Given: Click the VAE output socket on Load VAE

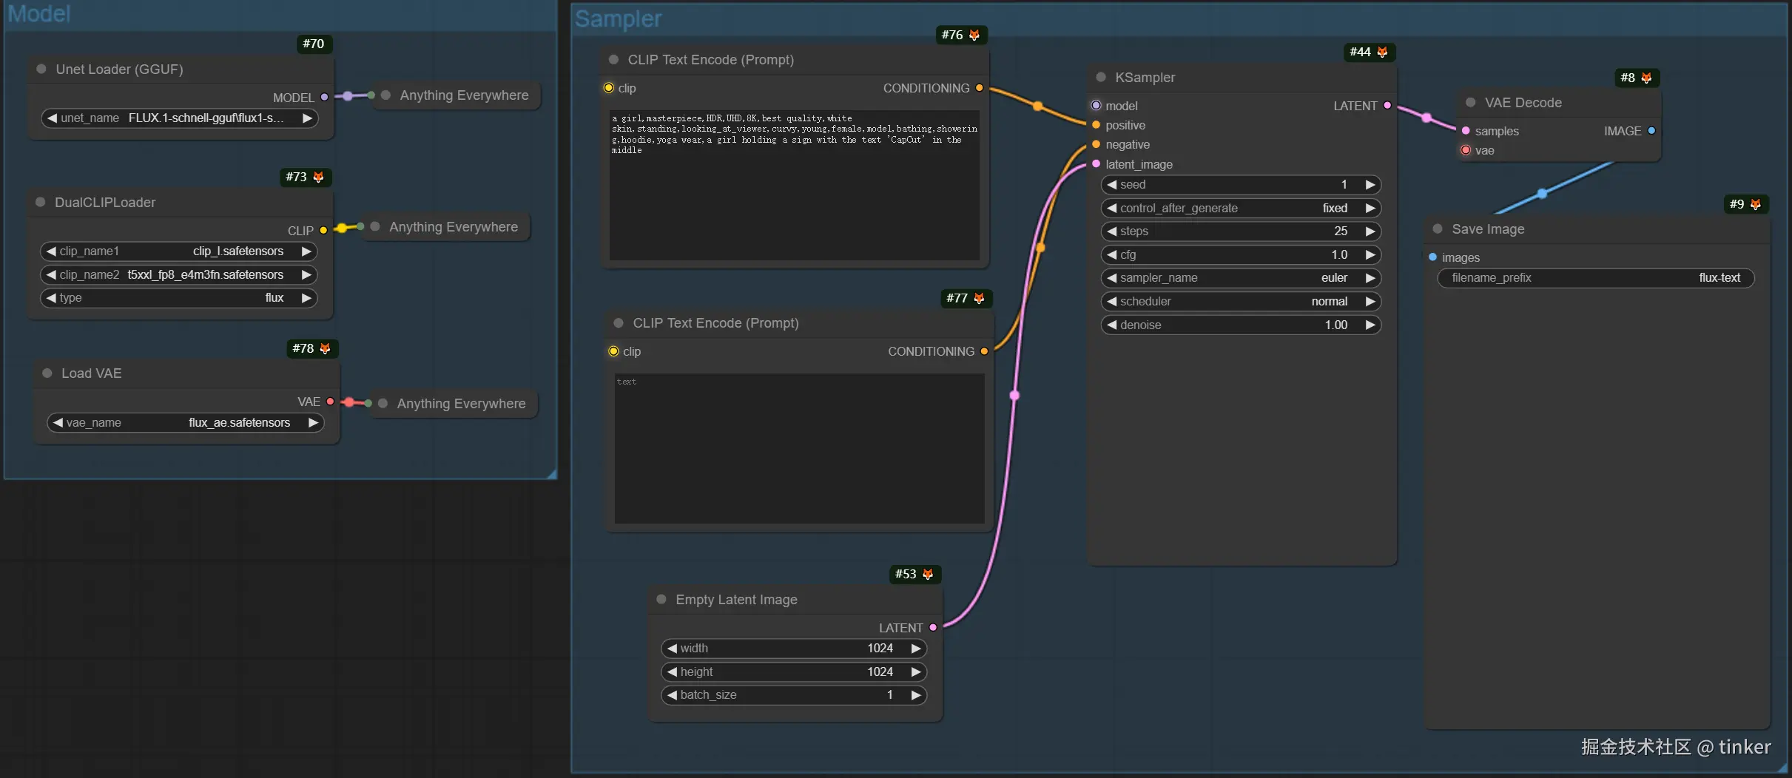Looking at the screenshot, I should click(330, 402).
